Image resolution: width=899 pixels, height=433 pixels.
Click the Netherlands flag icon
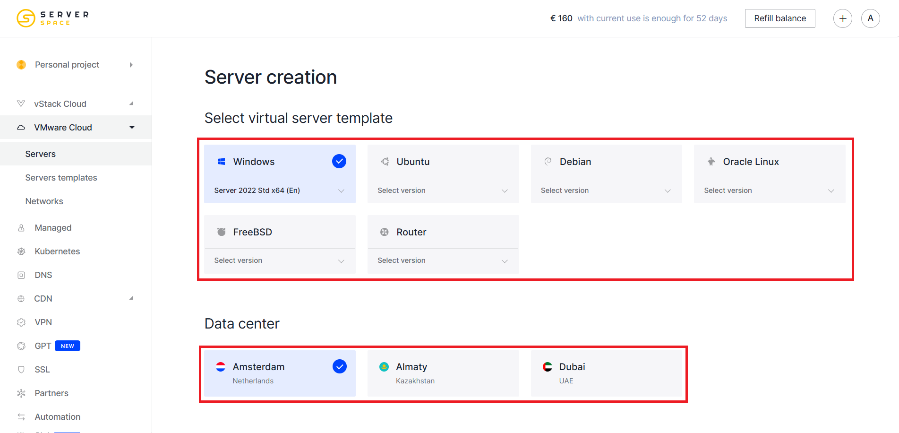[221, 367]
